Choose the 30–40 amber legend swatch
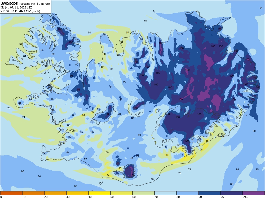This screenshot has height=199, width=265. pyautogui.click(x=77, y=193)
